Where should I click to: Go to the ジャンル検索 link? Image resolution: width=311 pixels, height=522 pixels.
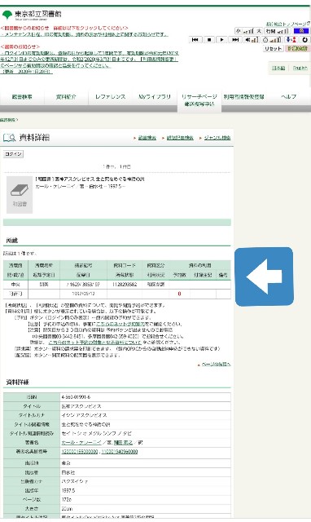(217, 138)
